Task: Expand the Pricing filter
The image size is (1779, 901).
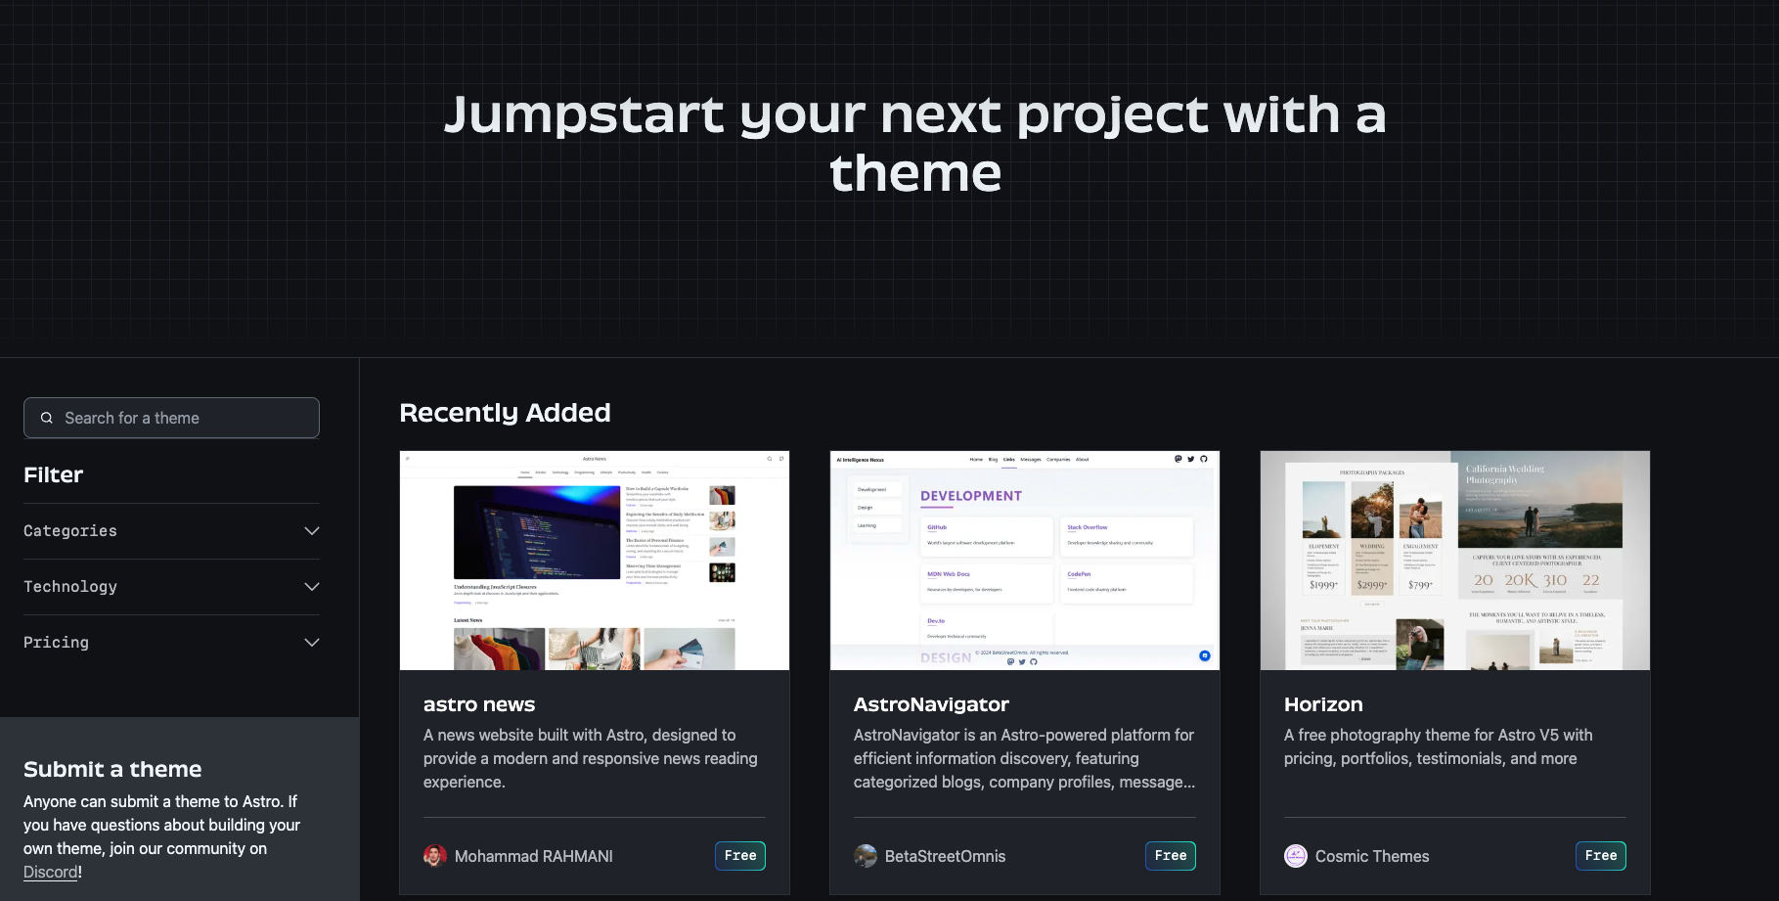Action: [171, 643]
